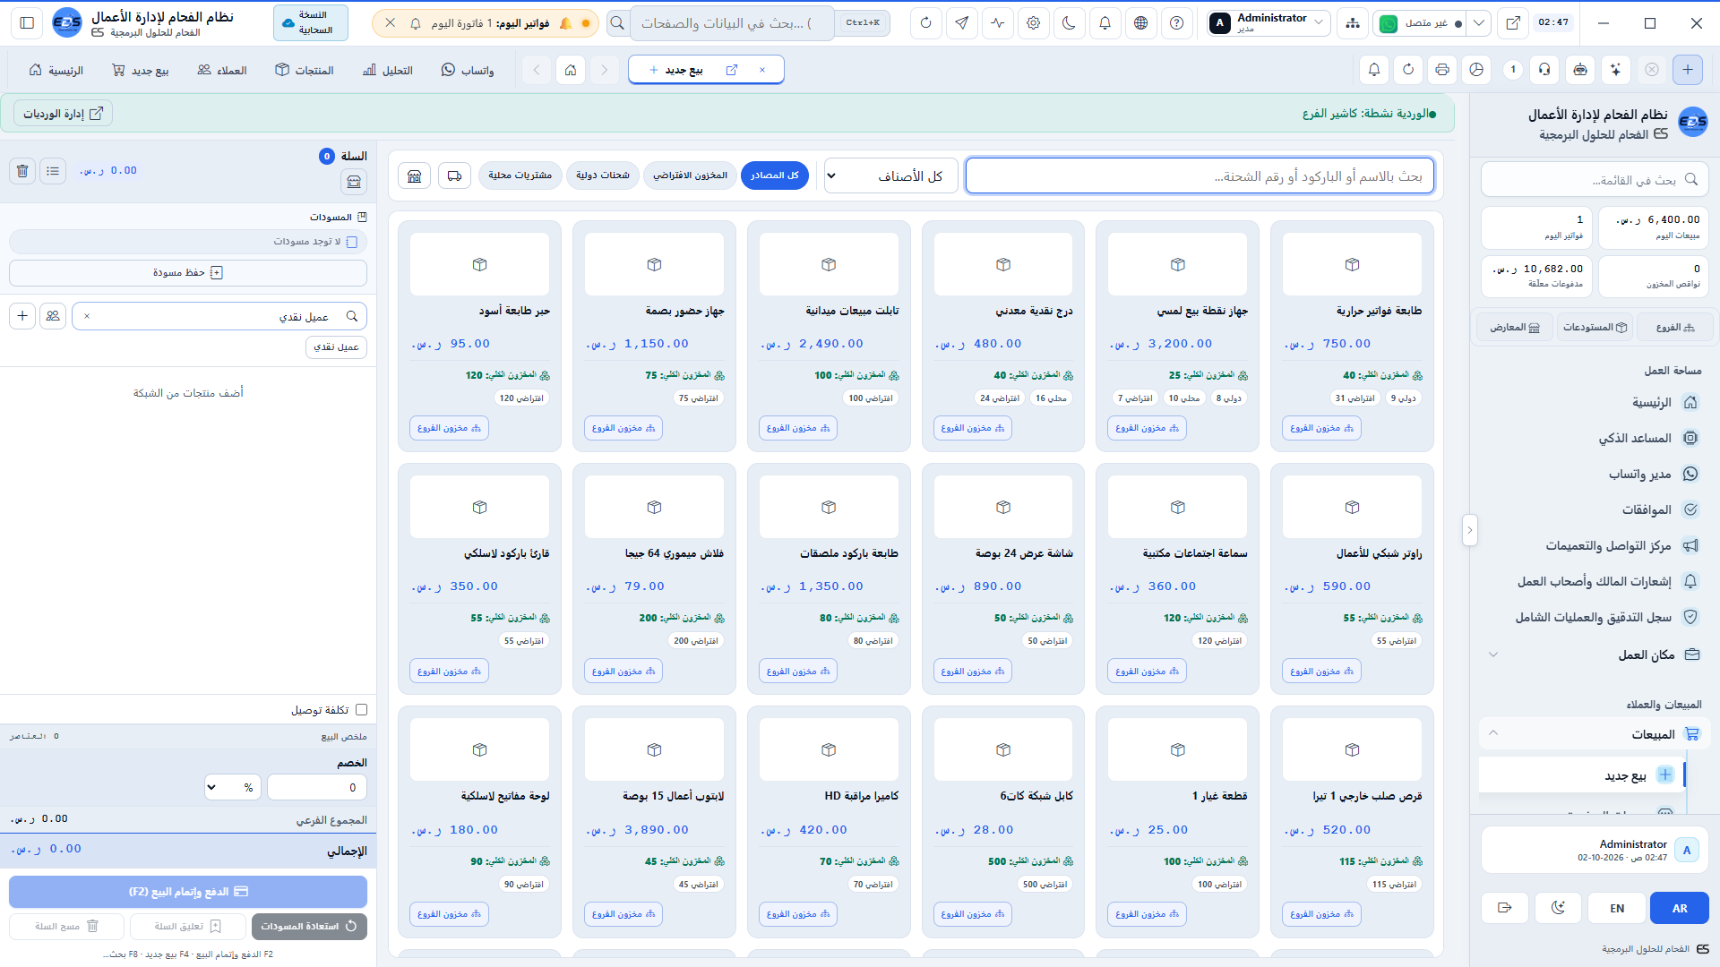Viewport: 1720px width, 967px height.
Task: Switch interface language to EN
Action: click(1617, 908)
